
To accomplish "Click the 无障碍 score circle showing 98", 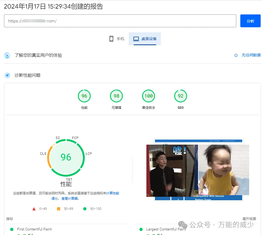I will coord(116,96).
